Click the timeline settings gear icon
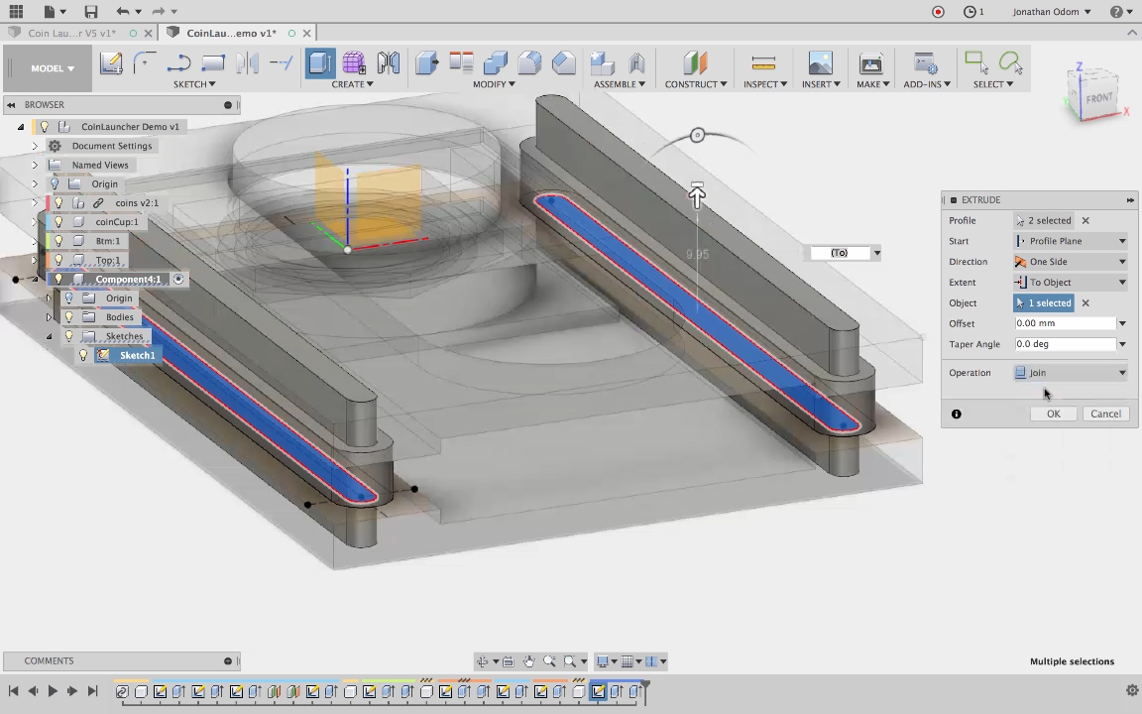Screen dimensions: 1142x714 [x=1132, y=691]
